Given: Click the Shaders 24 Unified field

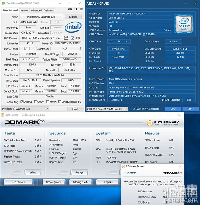Looking at the screenshot, I should coord(31,54).
